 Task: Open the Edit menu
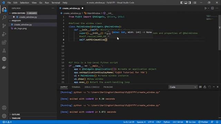(x=15, y=3)
